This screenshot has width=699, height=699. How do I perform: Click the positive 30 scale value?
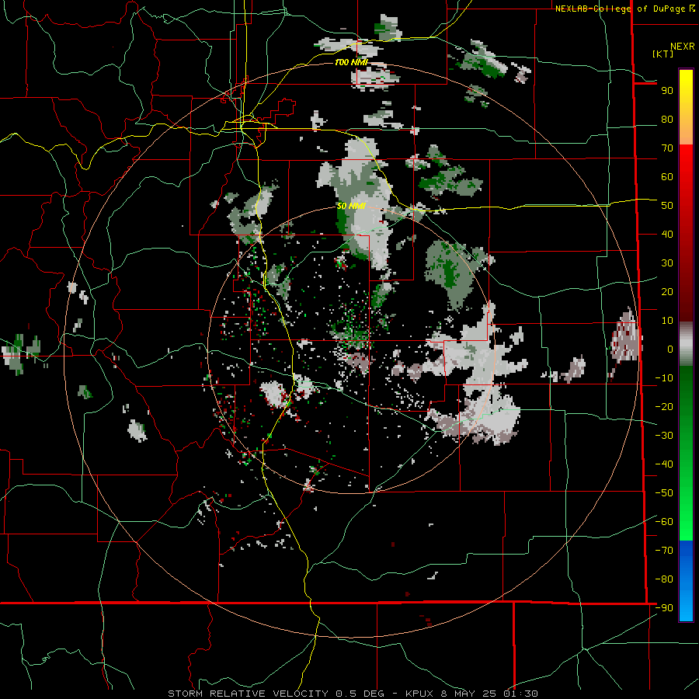click(x=667, y=263)
